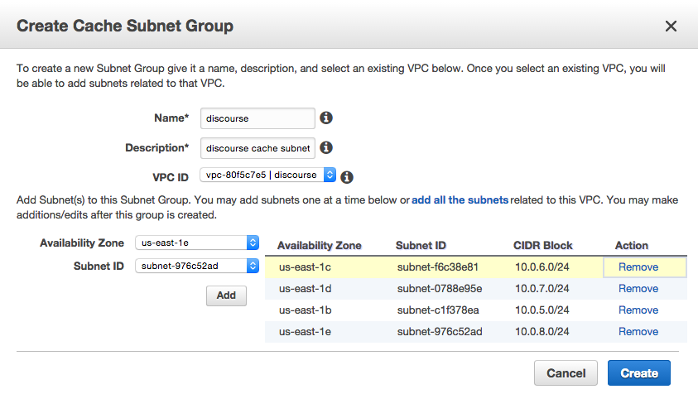The width and height of the screenshot is (698, 394).
Task: Remove the us-east-1d subnet
Action: coord(638,289)
